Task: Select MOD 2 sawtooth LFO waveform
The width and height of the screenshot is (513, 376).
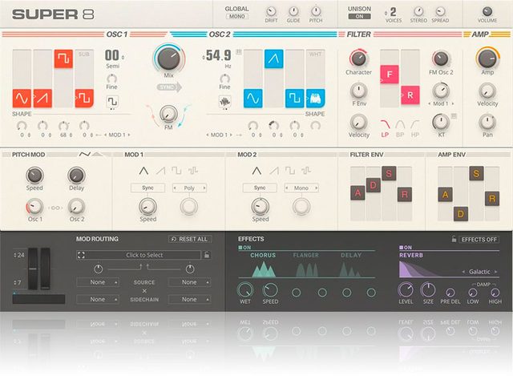Action: point(273,171)
